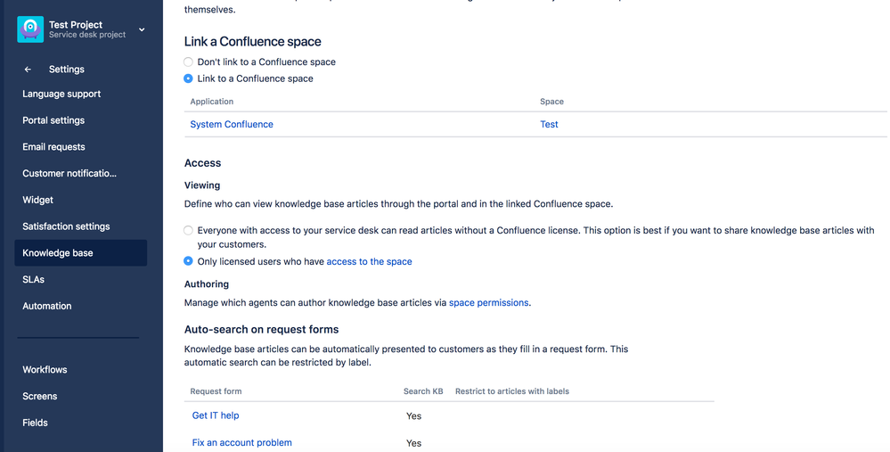Click "Restrict to articles with labels" header

(511, 391)
